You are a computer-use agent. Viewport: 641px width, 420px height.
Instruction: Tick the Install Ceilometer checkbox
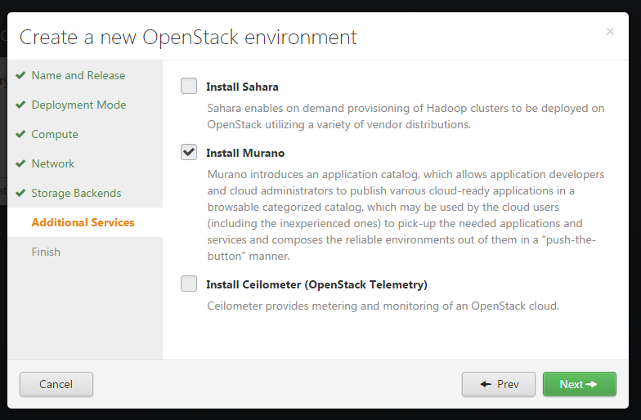click(x=189, y=284)
